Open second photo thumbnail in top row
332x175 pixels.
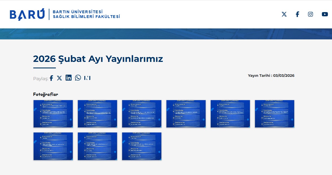coord(97,114)
